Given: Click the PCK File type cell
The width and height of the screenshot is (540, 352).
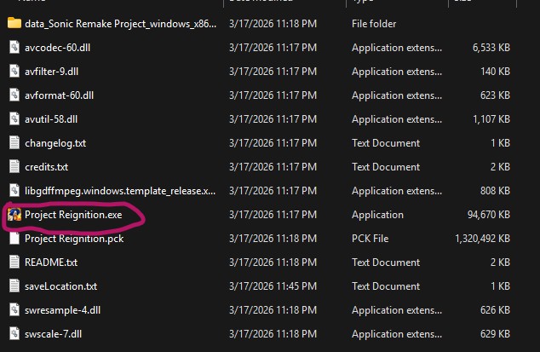Looking at the screenshot, I should tap(370, 239).
